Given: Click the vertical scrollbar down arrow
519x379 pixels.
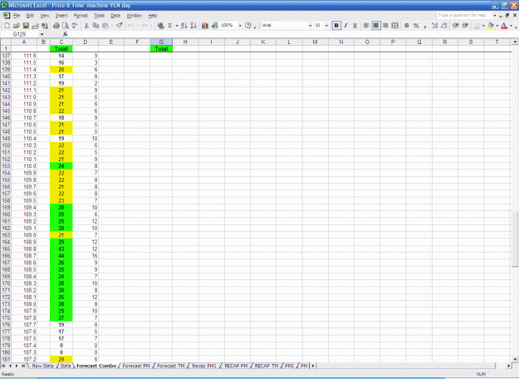Looking at the screenshot, I should (515, 359).
